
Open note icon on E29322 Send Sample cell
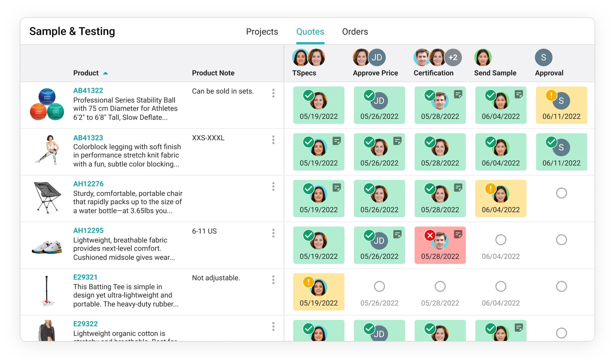tap(519, 328)
